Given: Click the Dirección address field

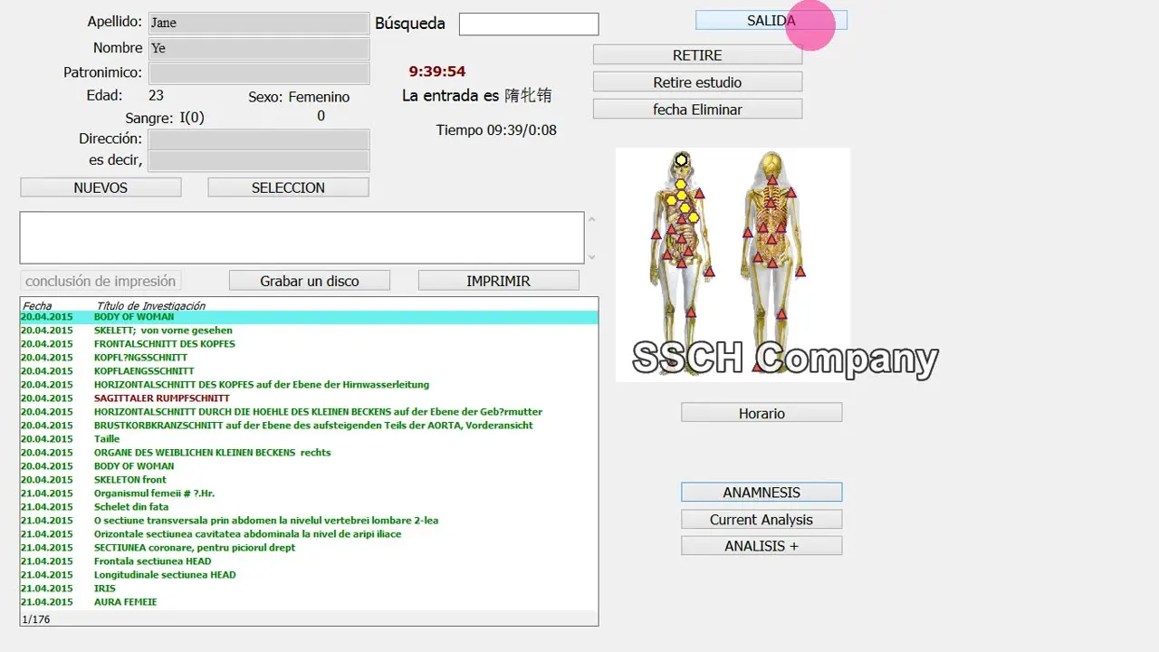Looking at the screenshot, I should (259, 139).
